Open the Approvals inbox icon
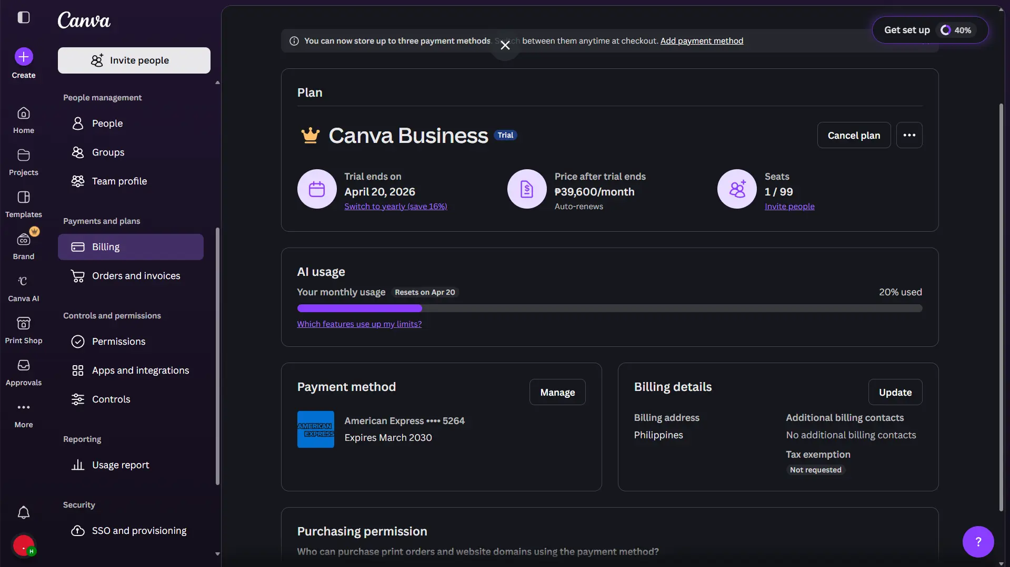 click(x=24, y=366)
